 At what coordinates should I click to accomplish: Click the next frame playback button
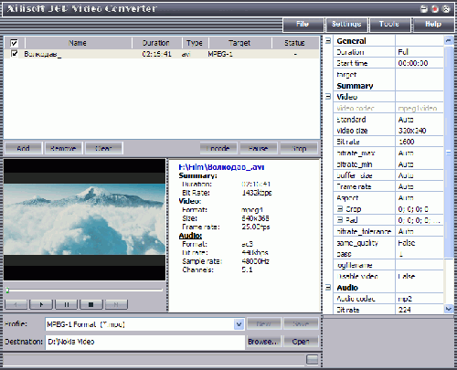tap(116, 304)
